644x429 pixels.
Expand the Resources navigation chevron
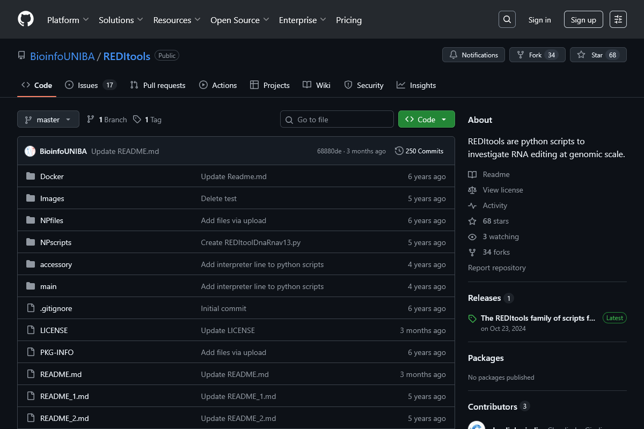(197, 20)
